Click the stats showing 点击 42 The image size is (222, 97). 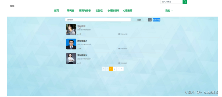click(x=122, y=63)
